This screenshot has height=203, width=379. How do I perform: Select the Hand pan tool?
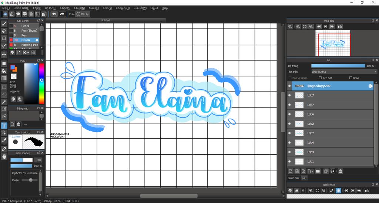(x=4, y=156)
